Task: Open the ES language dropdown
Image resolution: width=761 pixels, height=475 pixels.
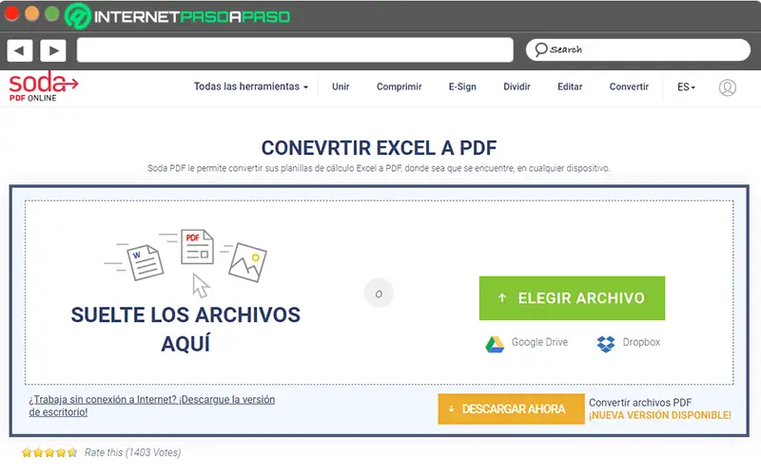Action: 686,86
